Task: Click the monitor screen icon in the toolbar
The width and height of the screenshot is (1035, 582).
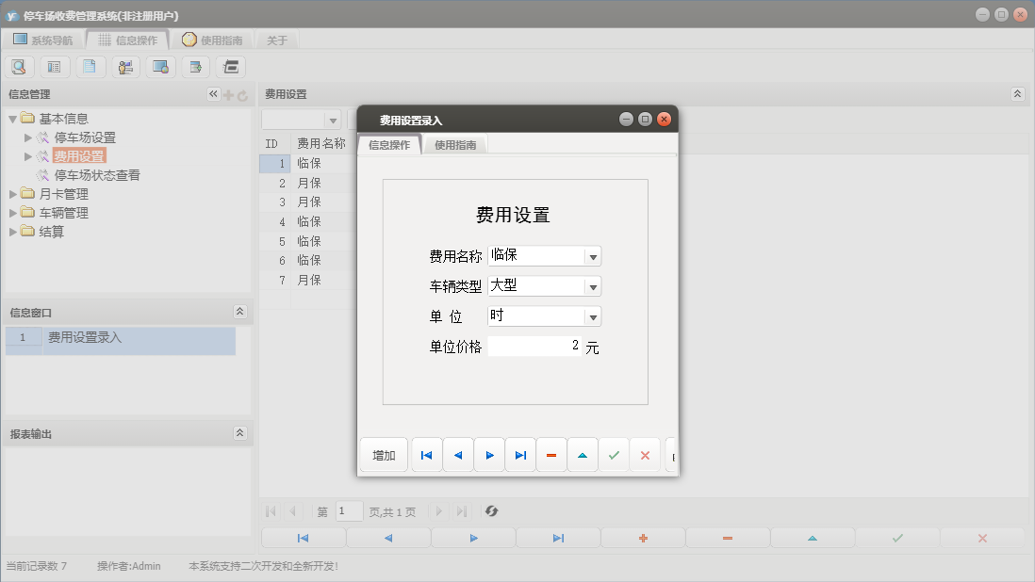Action: click(x=160, y=67)
